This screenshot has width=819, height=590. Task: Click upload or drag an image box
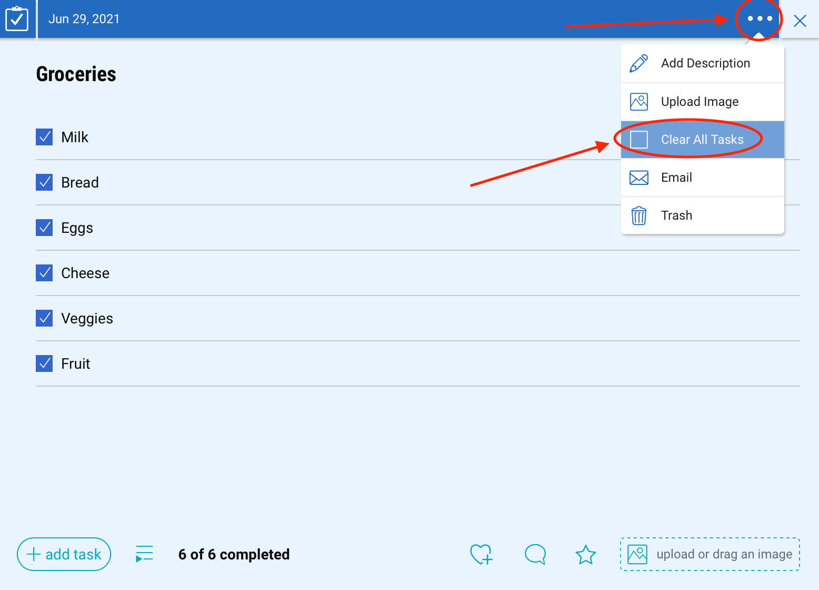pyautogui.click(x=710, y=554)
